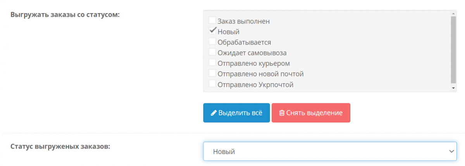Viewport: 465px width, 166px height.
Task: Click the Ожидает самовывоза label text
Action: click(252, 53)
